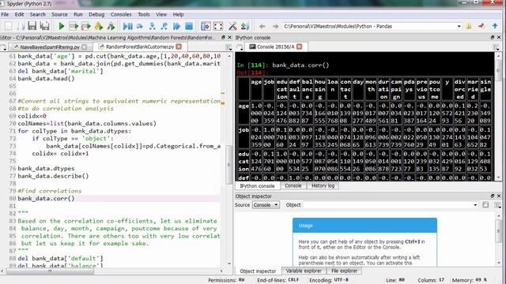Image resolution: width=506 pixels, height=284 pixels.
Task: Open the Debug menu
Action: 96,14
